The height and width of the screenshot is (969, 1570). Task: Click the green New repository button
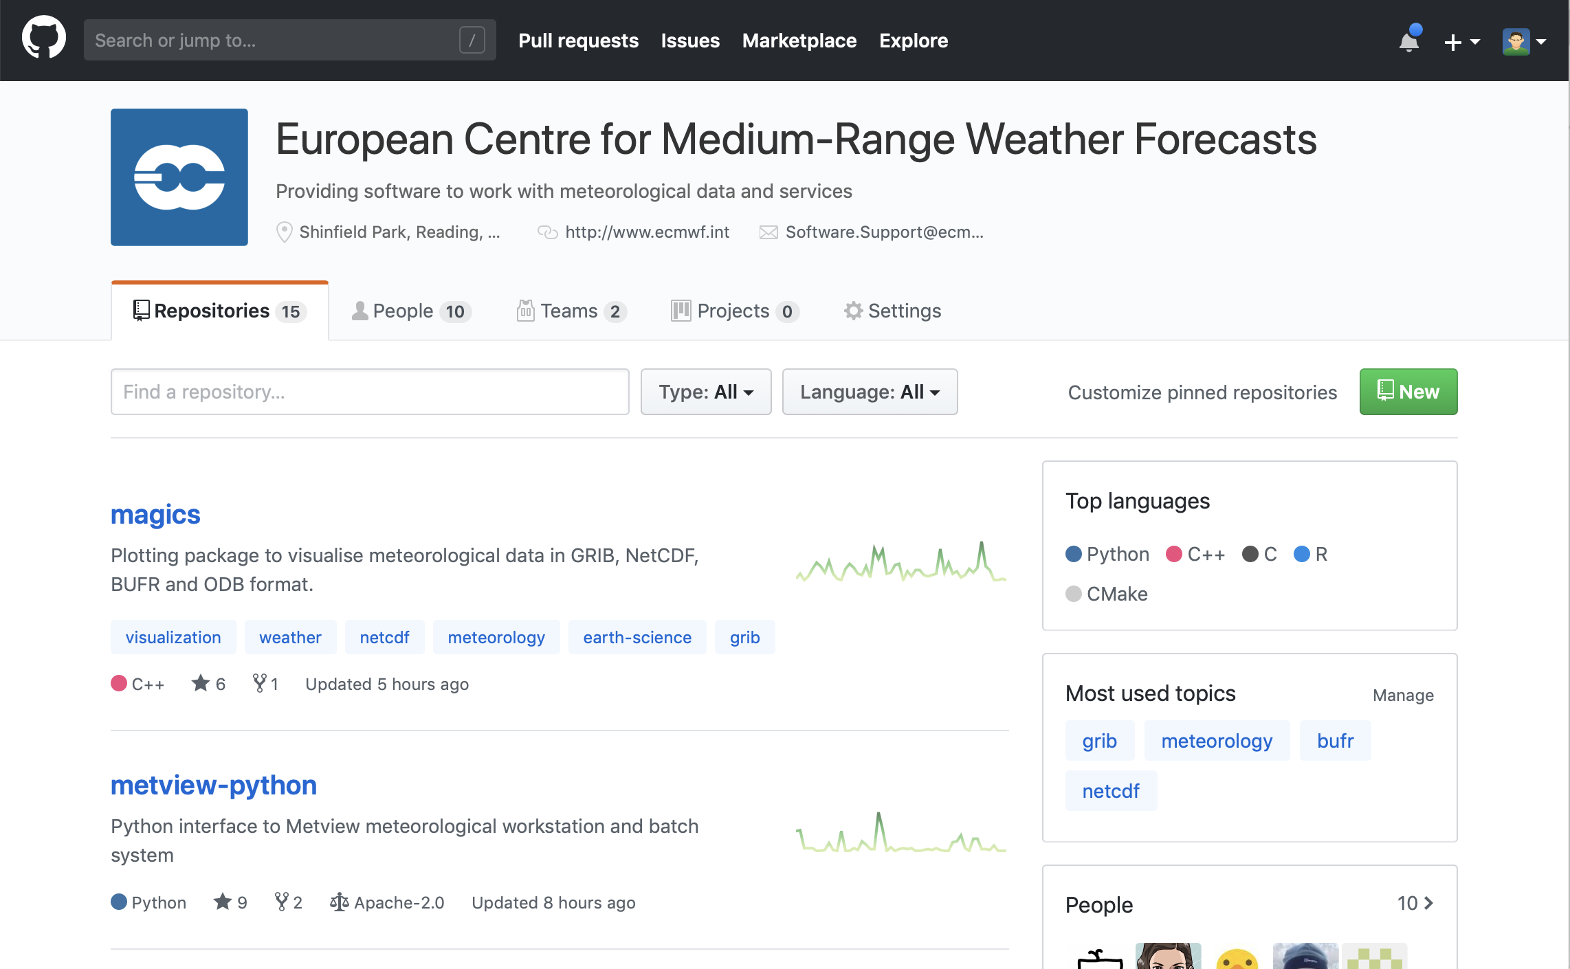point(1408,392)
